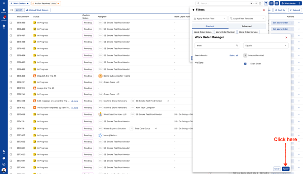The height and width of the screenshot is (174, 303).
Task: Click work order number 6575656
Action: (20, 114)
